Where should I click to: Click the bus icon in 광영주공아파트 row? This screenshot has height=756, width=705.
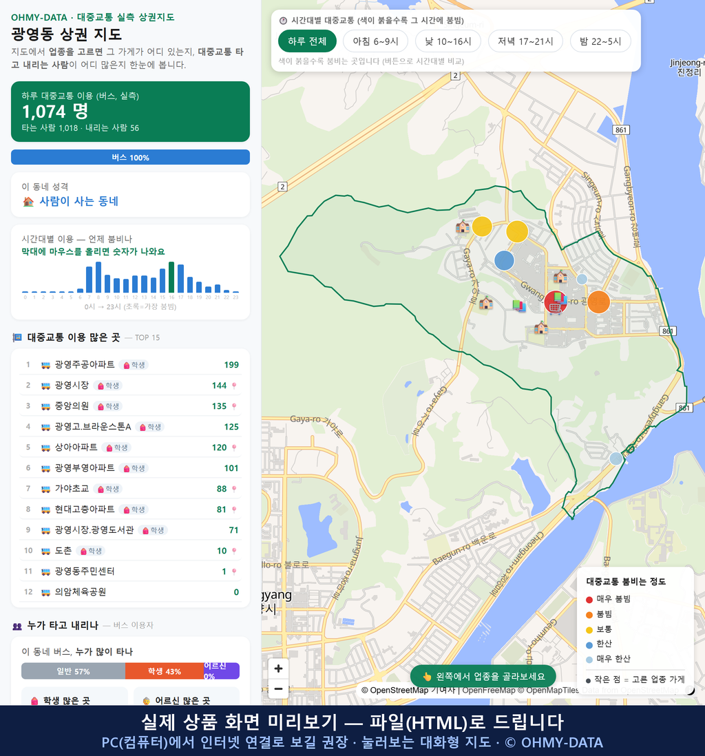click(x=46, y=365)
